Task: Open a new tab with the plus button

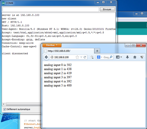Action: pyautogui.click(x=97, y=51)
